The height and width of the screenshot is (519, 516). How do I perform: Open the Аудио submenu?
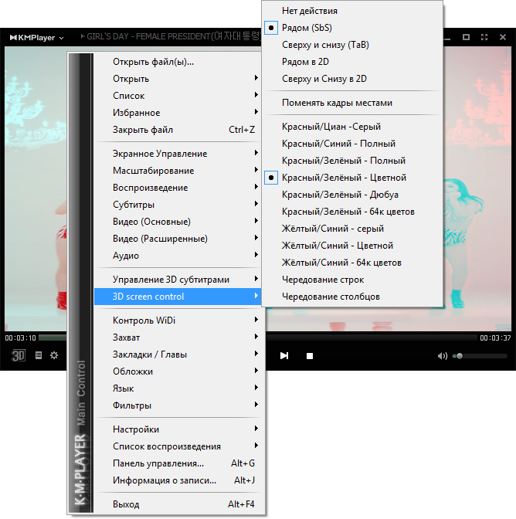click(x=178, y=256)
